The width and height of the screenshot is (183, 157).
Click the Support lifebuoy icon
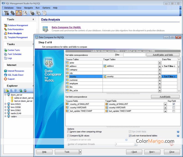[6, 79]
